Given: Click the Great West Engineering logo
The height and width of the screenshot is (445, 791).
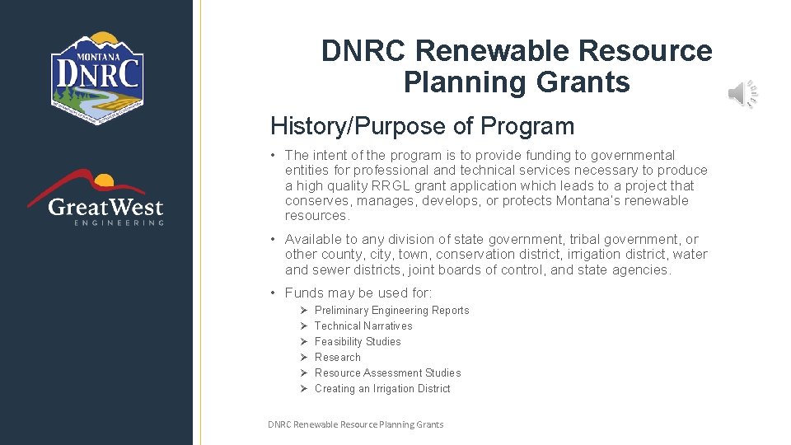Looking at the screenshot, I should 96,198.
